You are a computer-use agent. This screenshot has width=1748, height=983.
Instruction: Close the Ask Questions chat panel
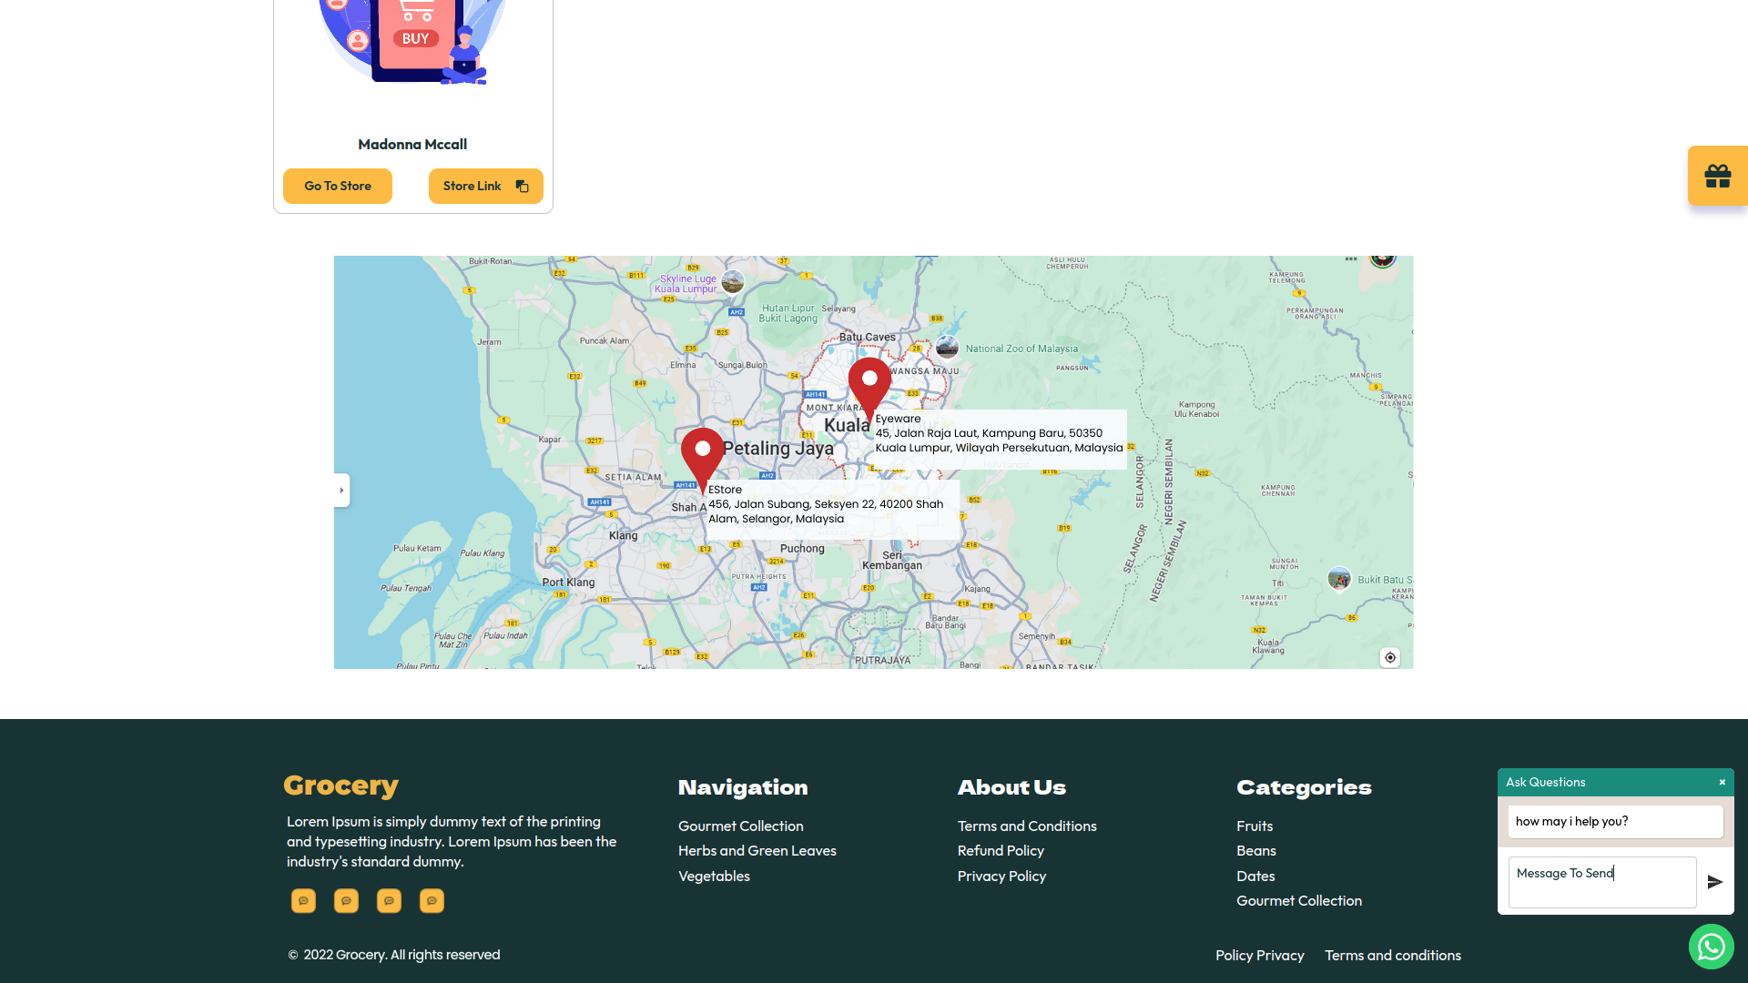(1722, 782)
